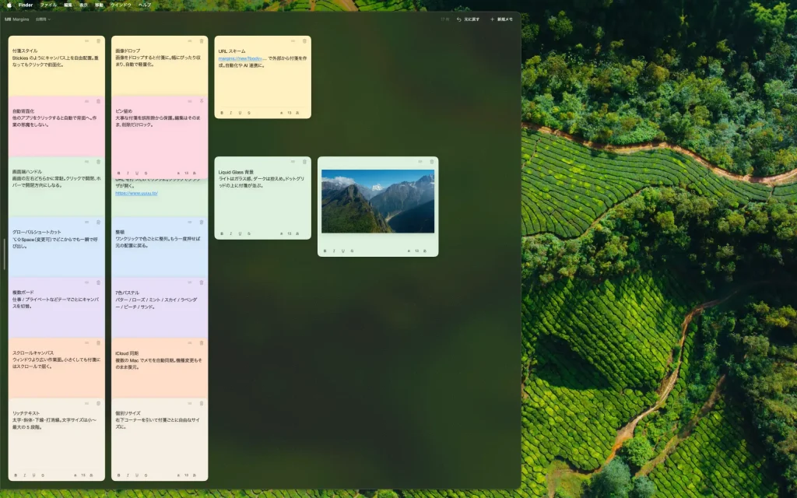Delete the スクロールキャンバス note via trash icon

tap(99, 343)
